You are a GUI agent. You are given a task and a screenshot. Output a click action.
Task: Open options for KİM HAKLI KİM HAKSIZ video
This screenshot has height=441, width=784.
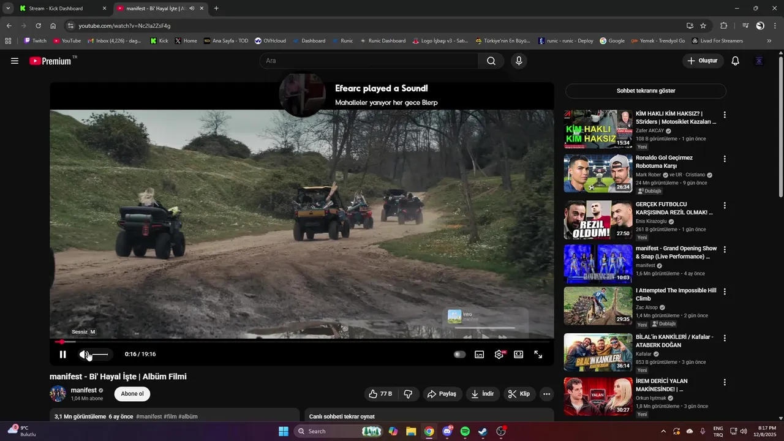tap(725, 115)
